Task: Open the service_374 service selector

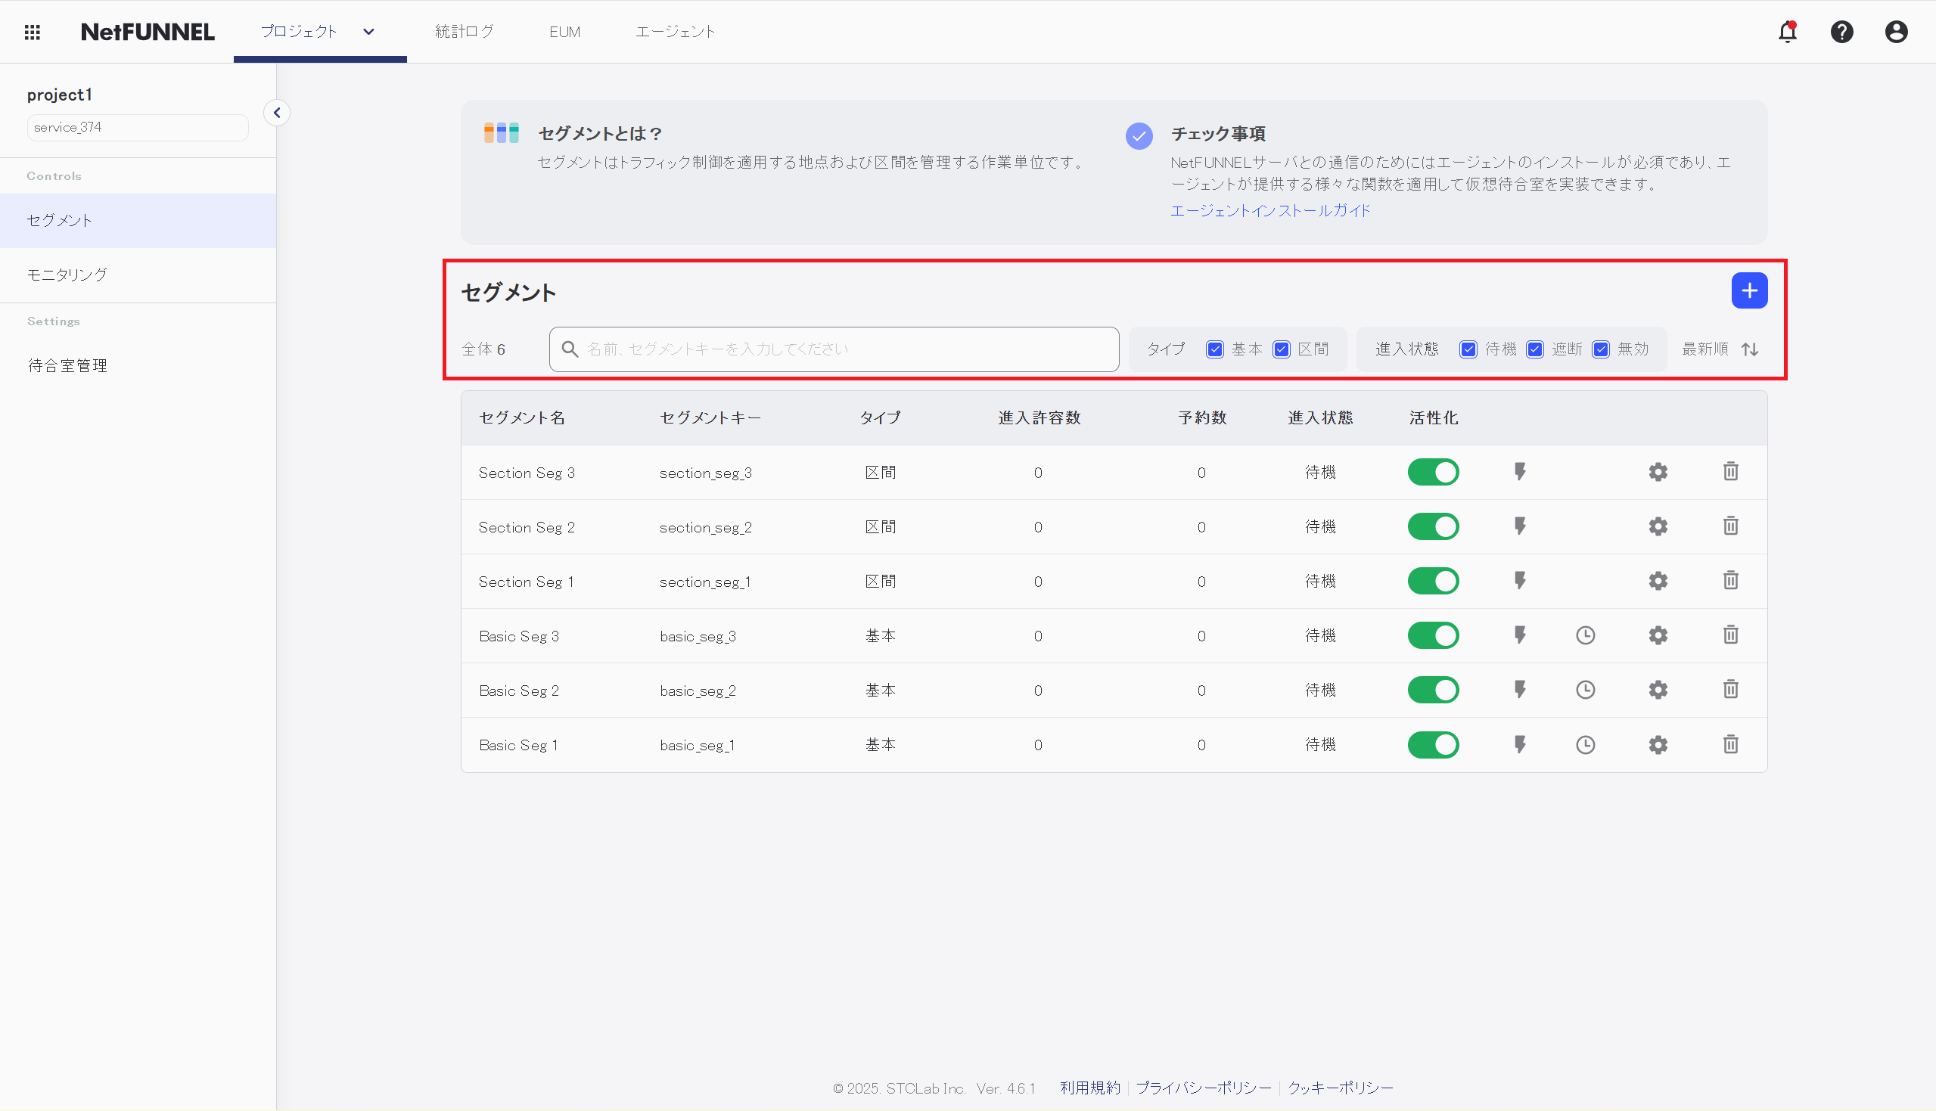Action: 138,126
